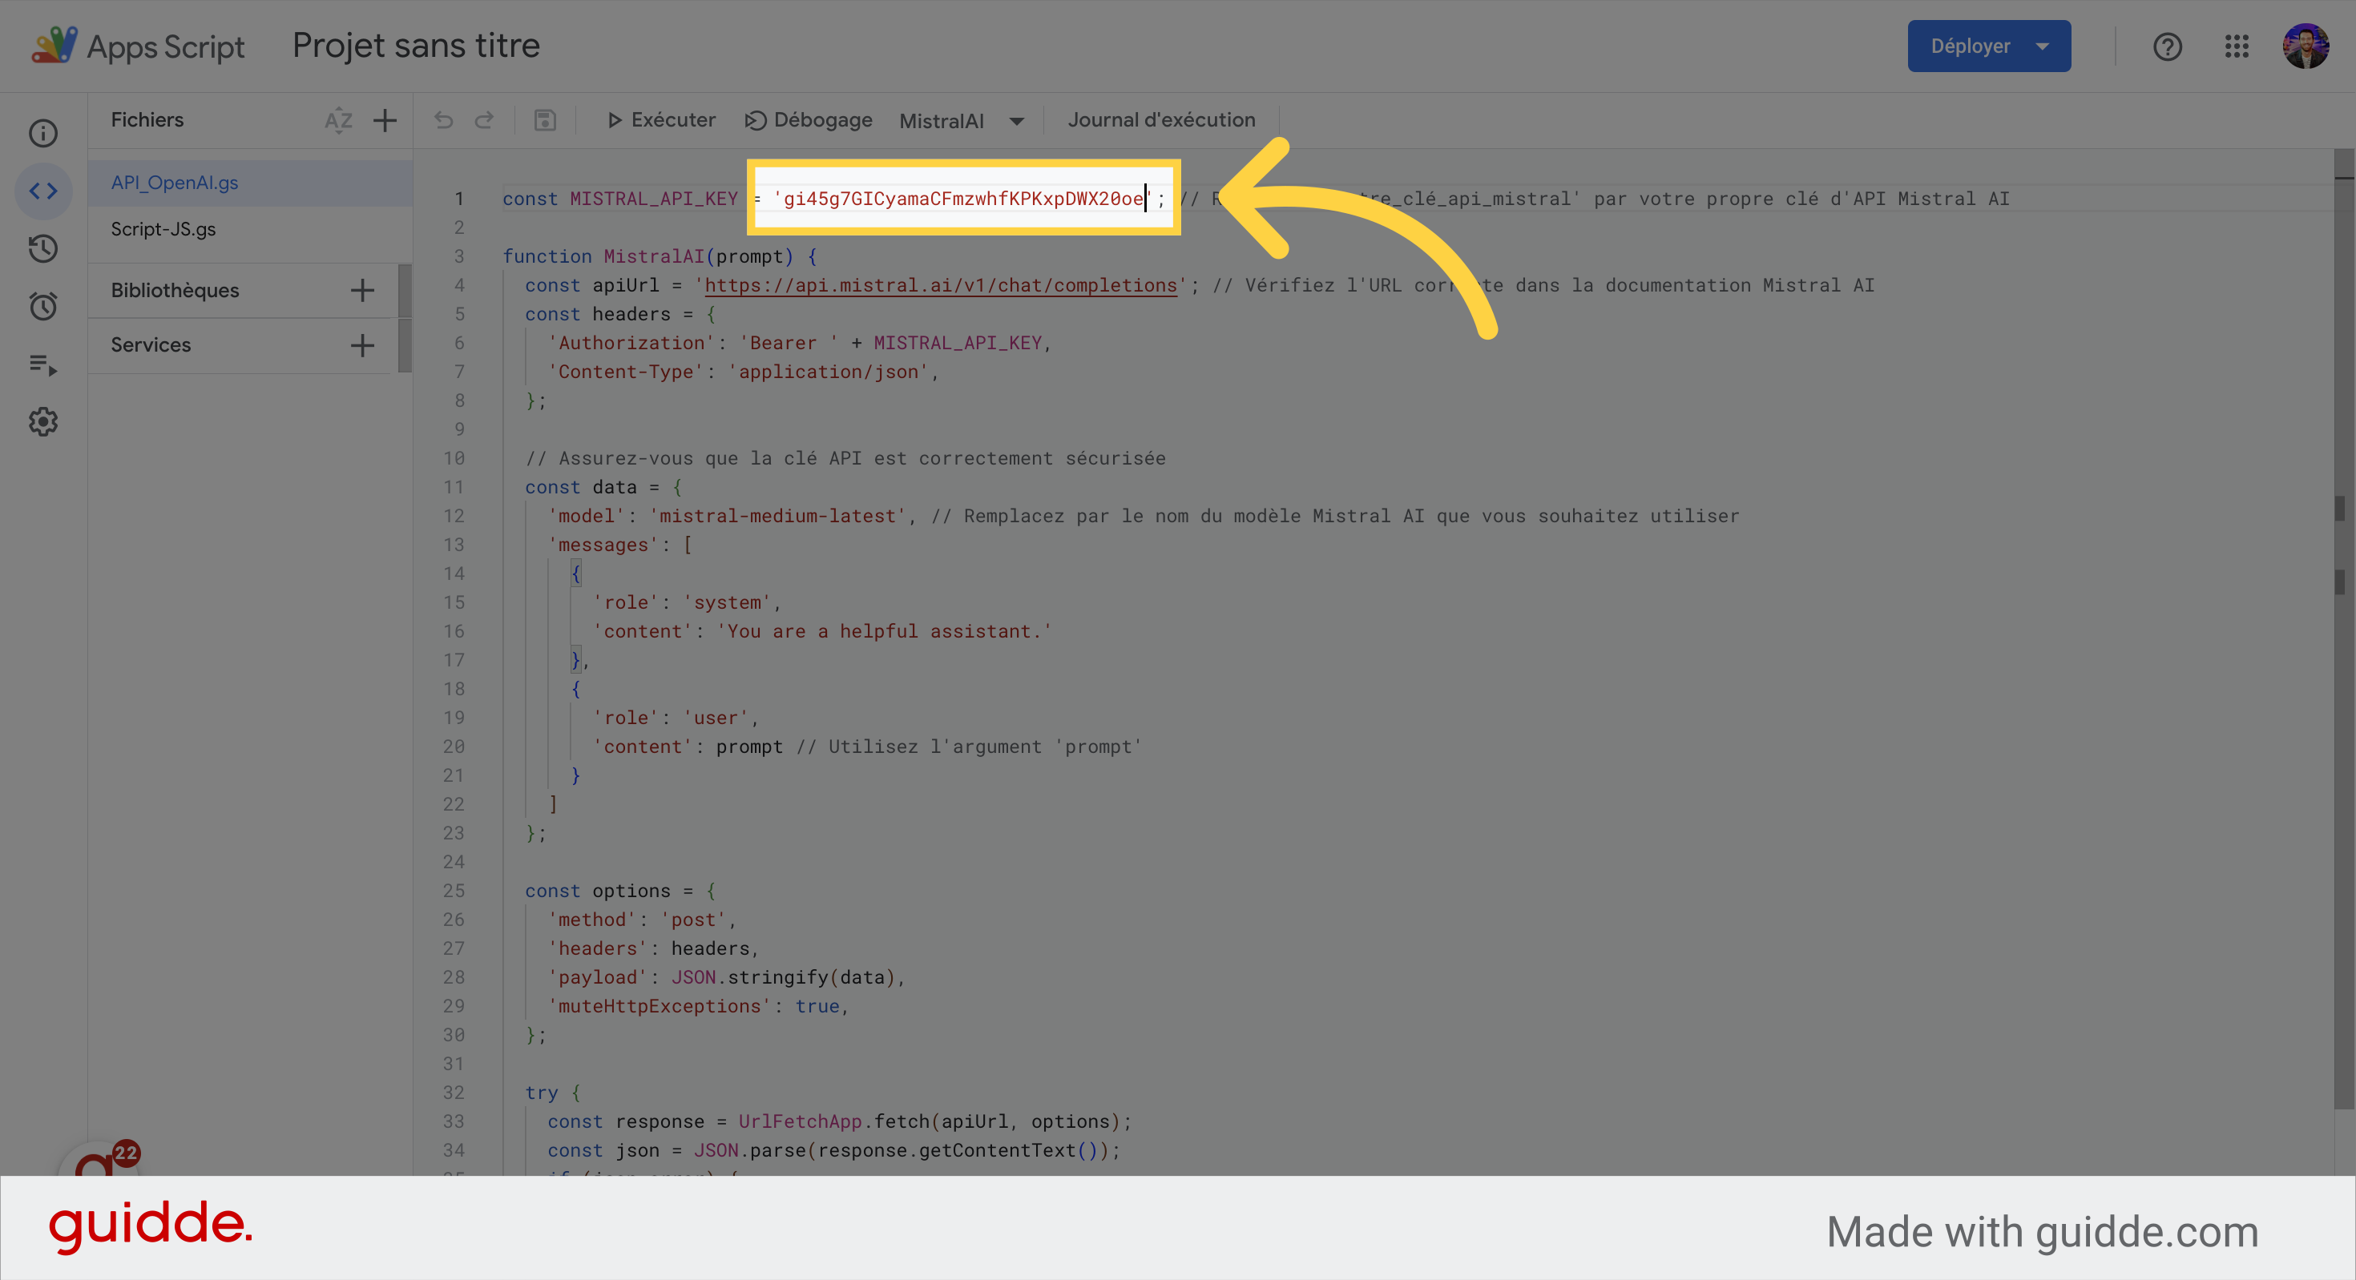Add a service with Services plus

coord(362,345)
